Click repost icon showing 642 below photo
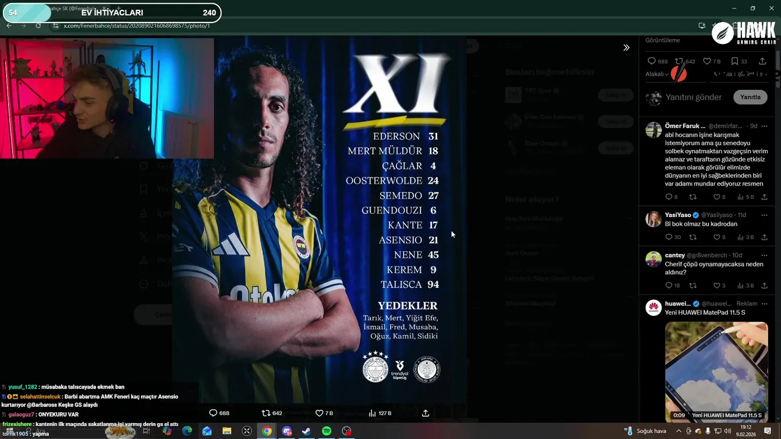The width and height of the screenshot is (781, 439). coord(272,413)
